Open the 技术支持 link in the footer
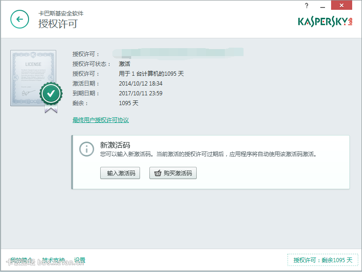This screenshot has width=362, height=272. point(53,260)
